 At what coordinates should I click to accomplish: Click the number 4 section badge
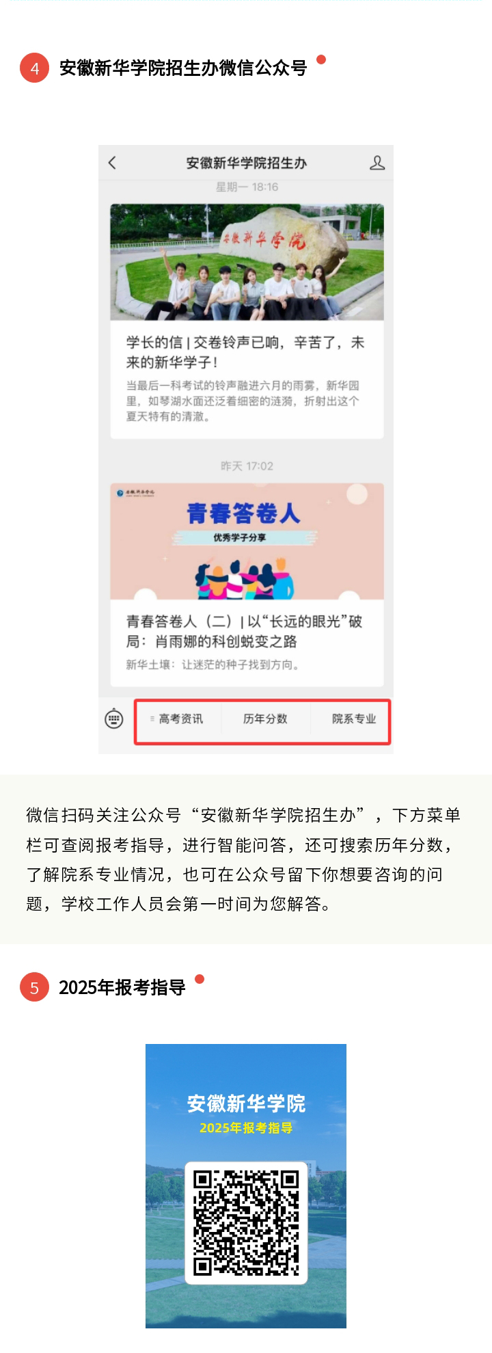pos(34,68)
